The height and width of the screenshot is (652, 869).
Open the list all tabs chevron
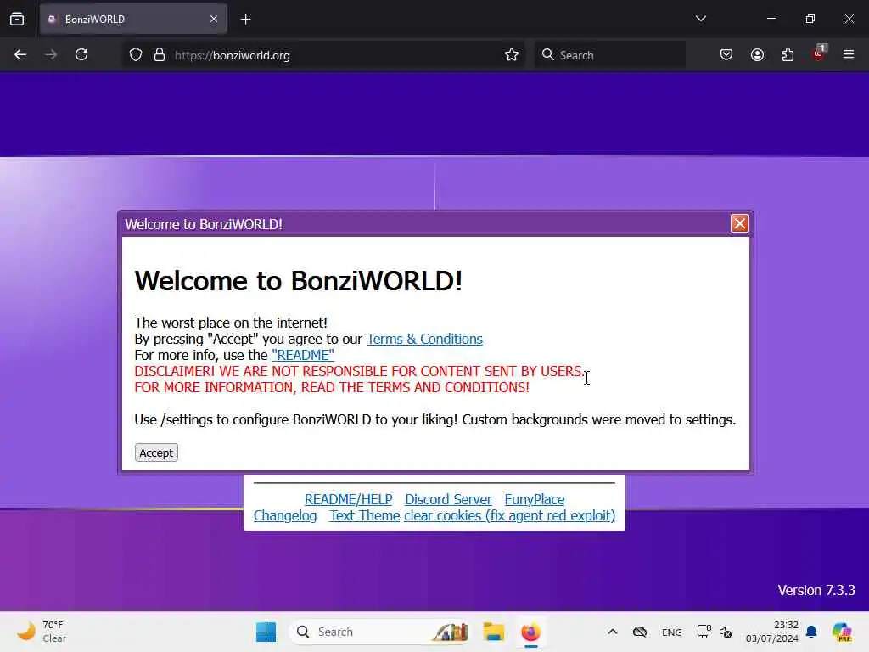click(x=700, y=19)
